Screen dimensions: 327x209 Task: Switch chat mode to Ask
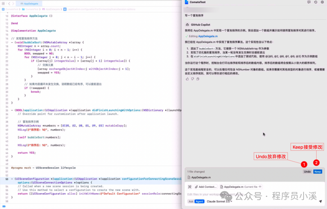[x=191, y=201]
